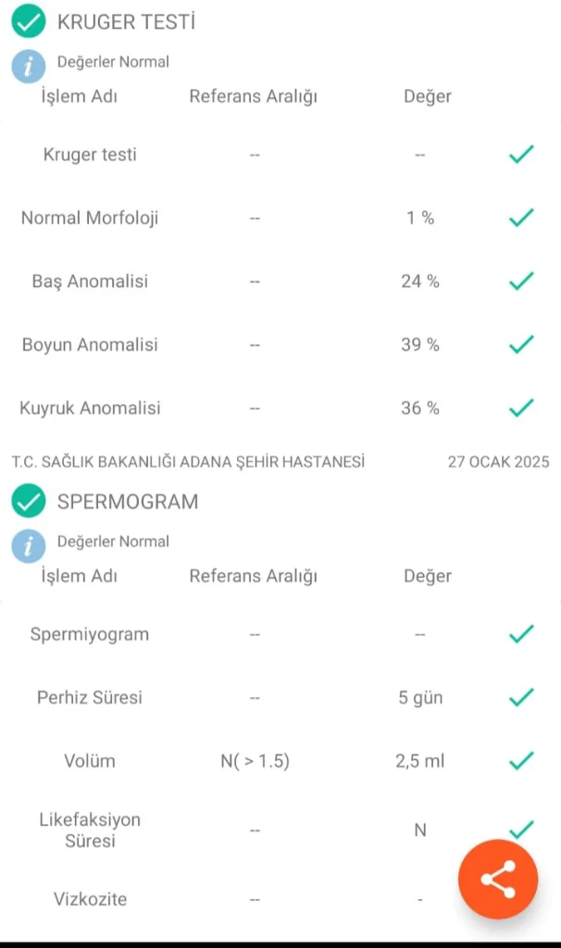Tap the Vizkozite row label
This screenshot has width=561, height=948.
[x=90, y=899]
